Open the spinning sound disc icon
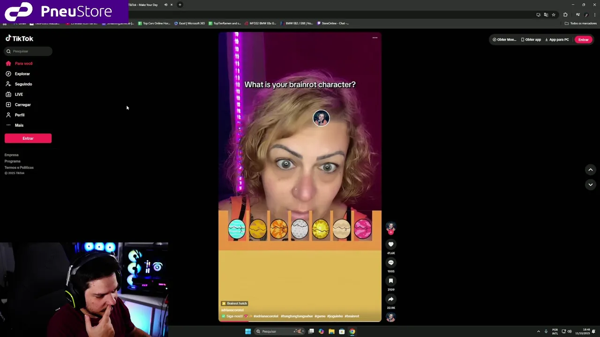Screen dimensions: 600x337 (390, 317)
